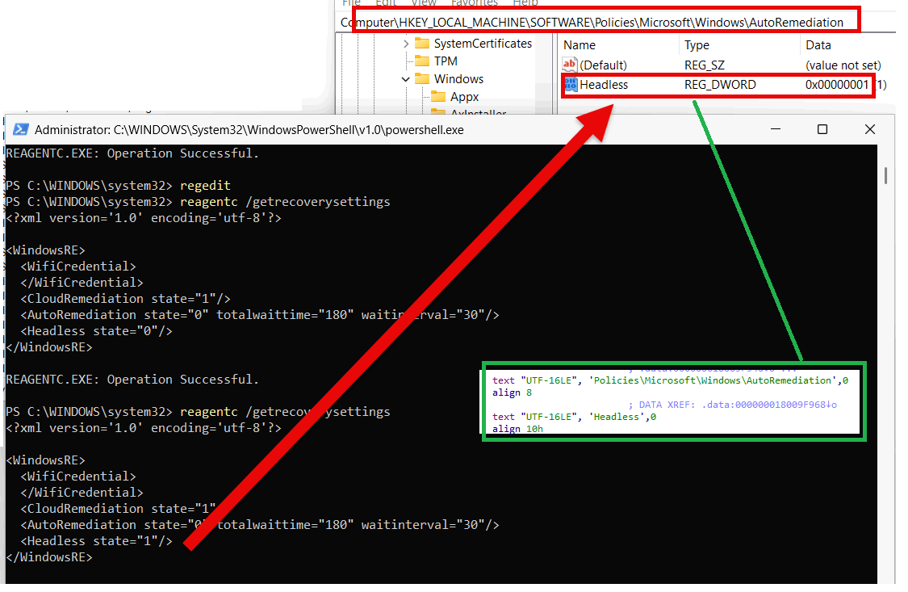
Task: Collapse the Windows registry key
Action: [405, 79]
